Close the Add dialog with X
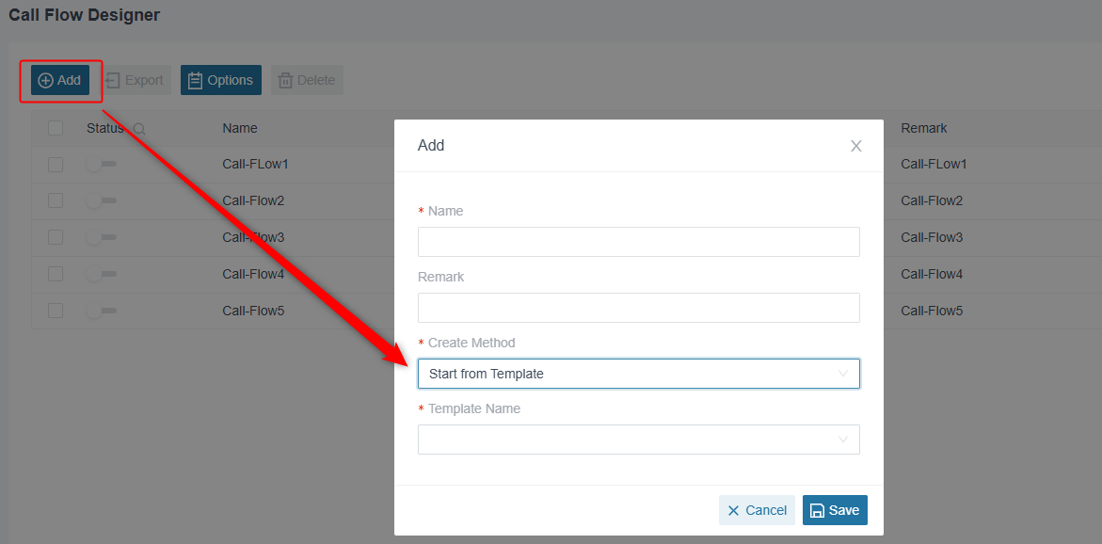The height and width of the screenshot is (544, 1102). click(856, 146)
